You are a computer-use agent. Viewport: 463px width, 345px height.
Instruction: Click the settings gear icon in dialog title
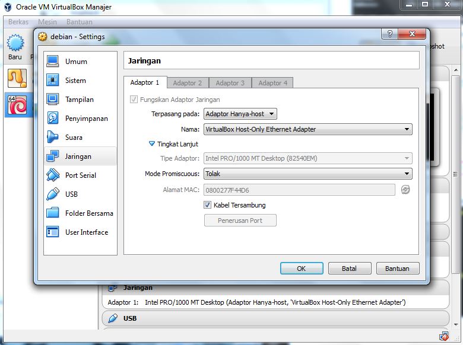pyautogui.click(x=43, y=37)
